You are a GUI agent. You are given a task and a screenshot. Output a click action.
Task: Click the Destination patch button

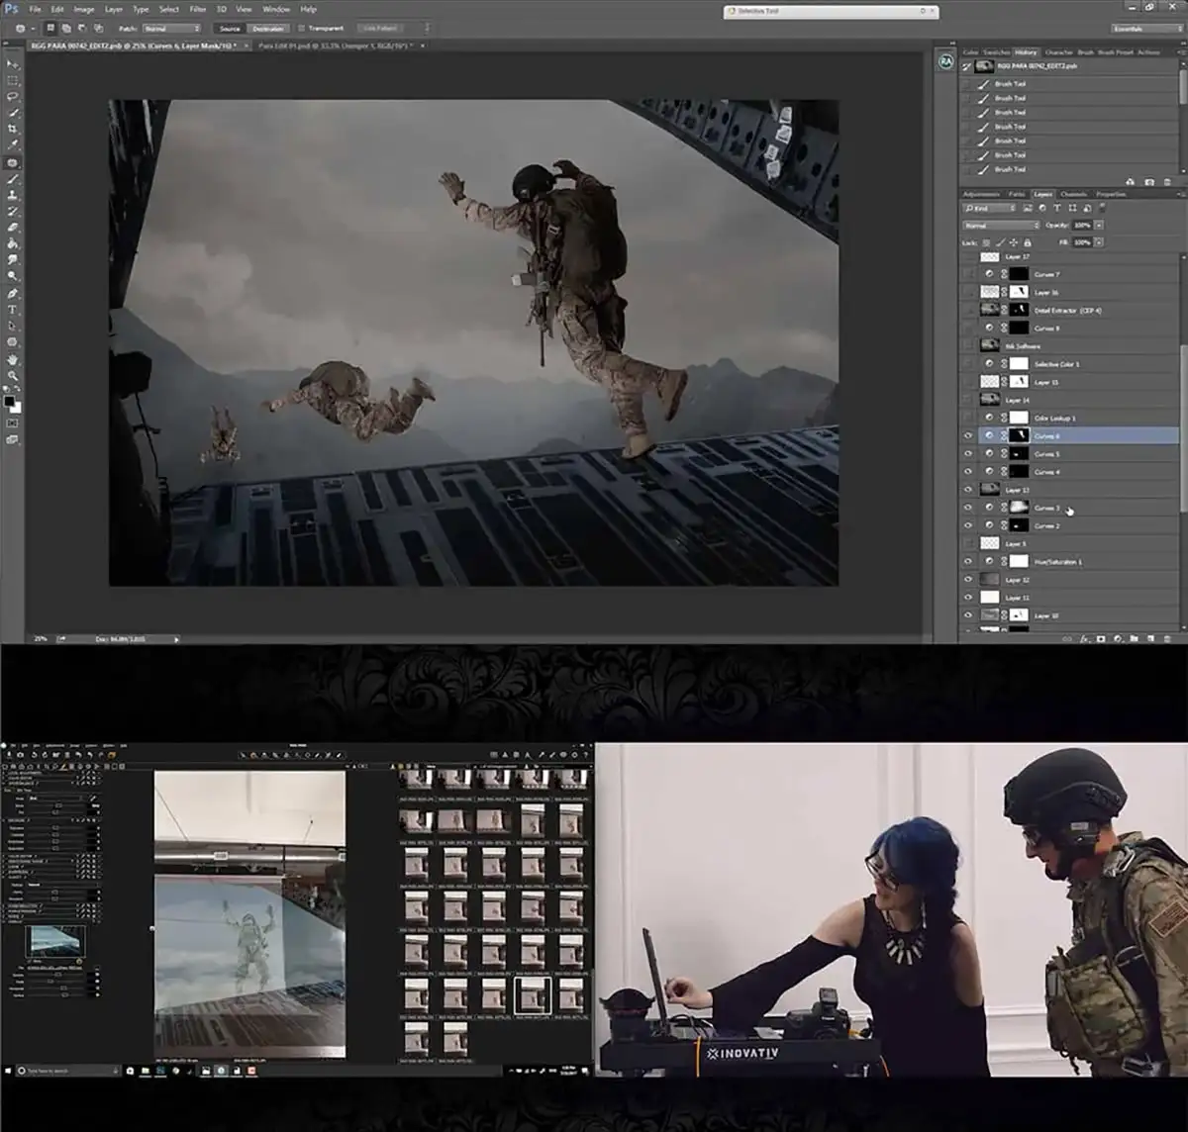point(268,29)
